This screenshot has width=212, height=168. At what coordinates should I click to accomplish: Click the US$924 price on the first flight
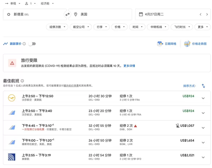click(x=188, y=96)
